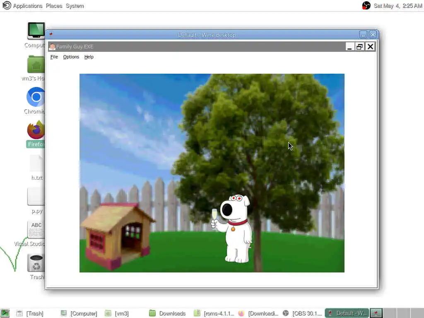
Task: Minimize the Family Guy.EXE window
Action: coord(349,47)
